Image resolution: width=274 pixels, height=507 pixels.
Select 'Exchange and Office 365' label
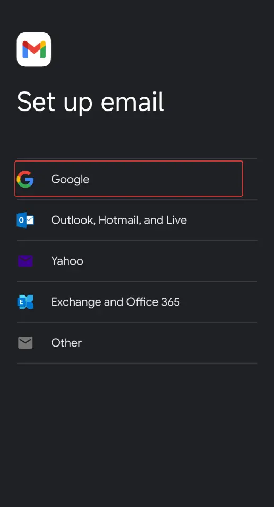(115, 302)
